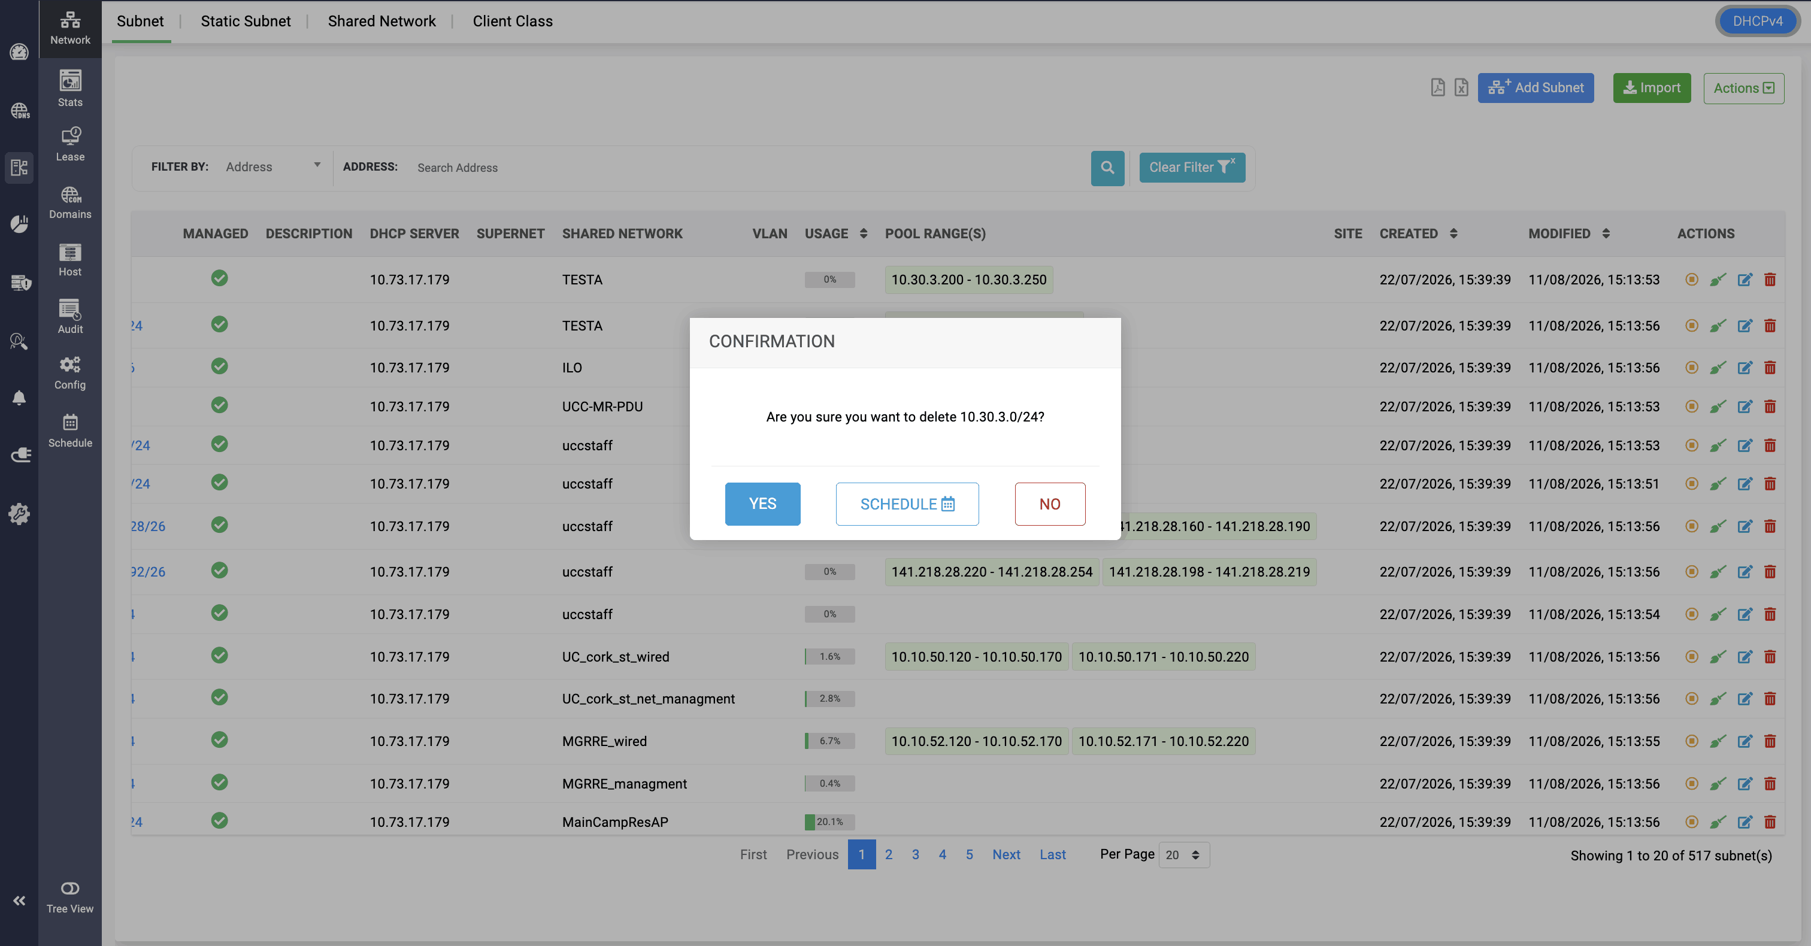Click the red trash icon in ILO row
Image resolution: width=1811 pixels, height=946 pixels.
tap(1770, 368)
